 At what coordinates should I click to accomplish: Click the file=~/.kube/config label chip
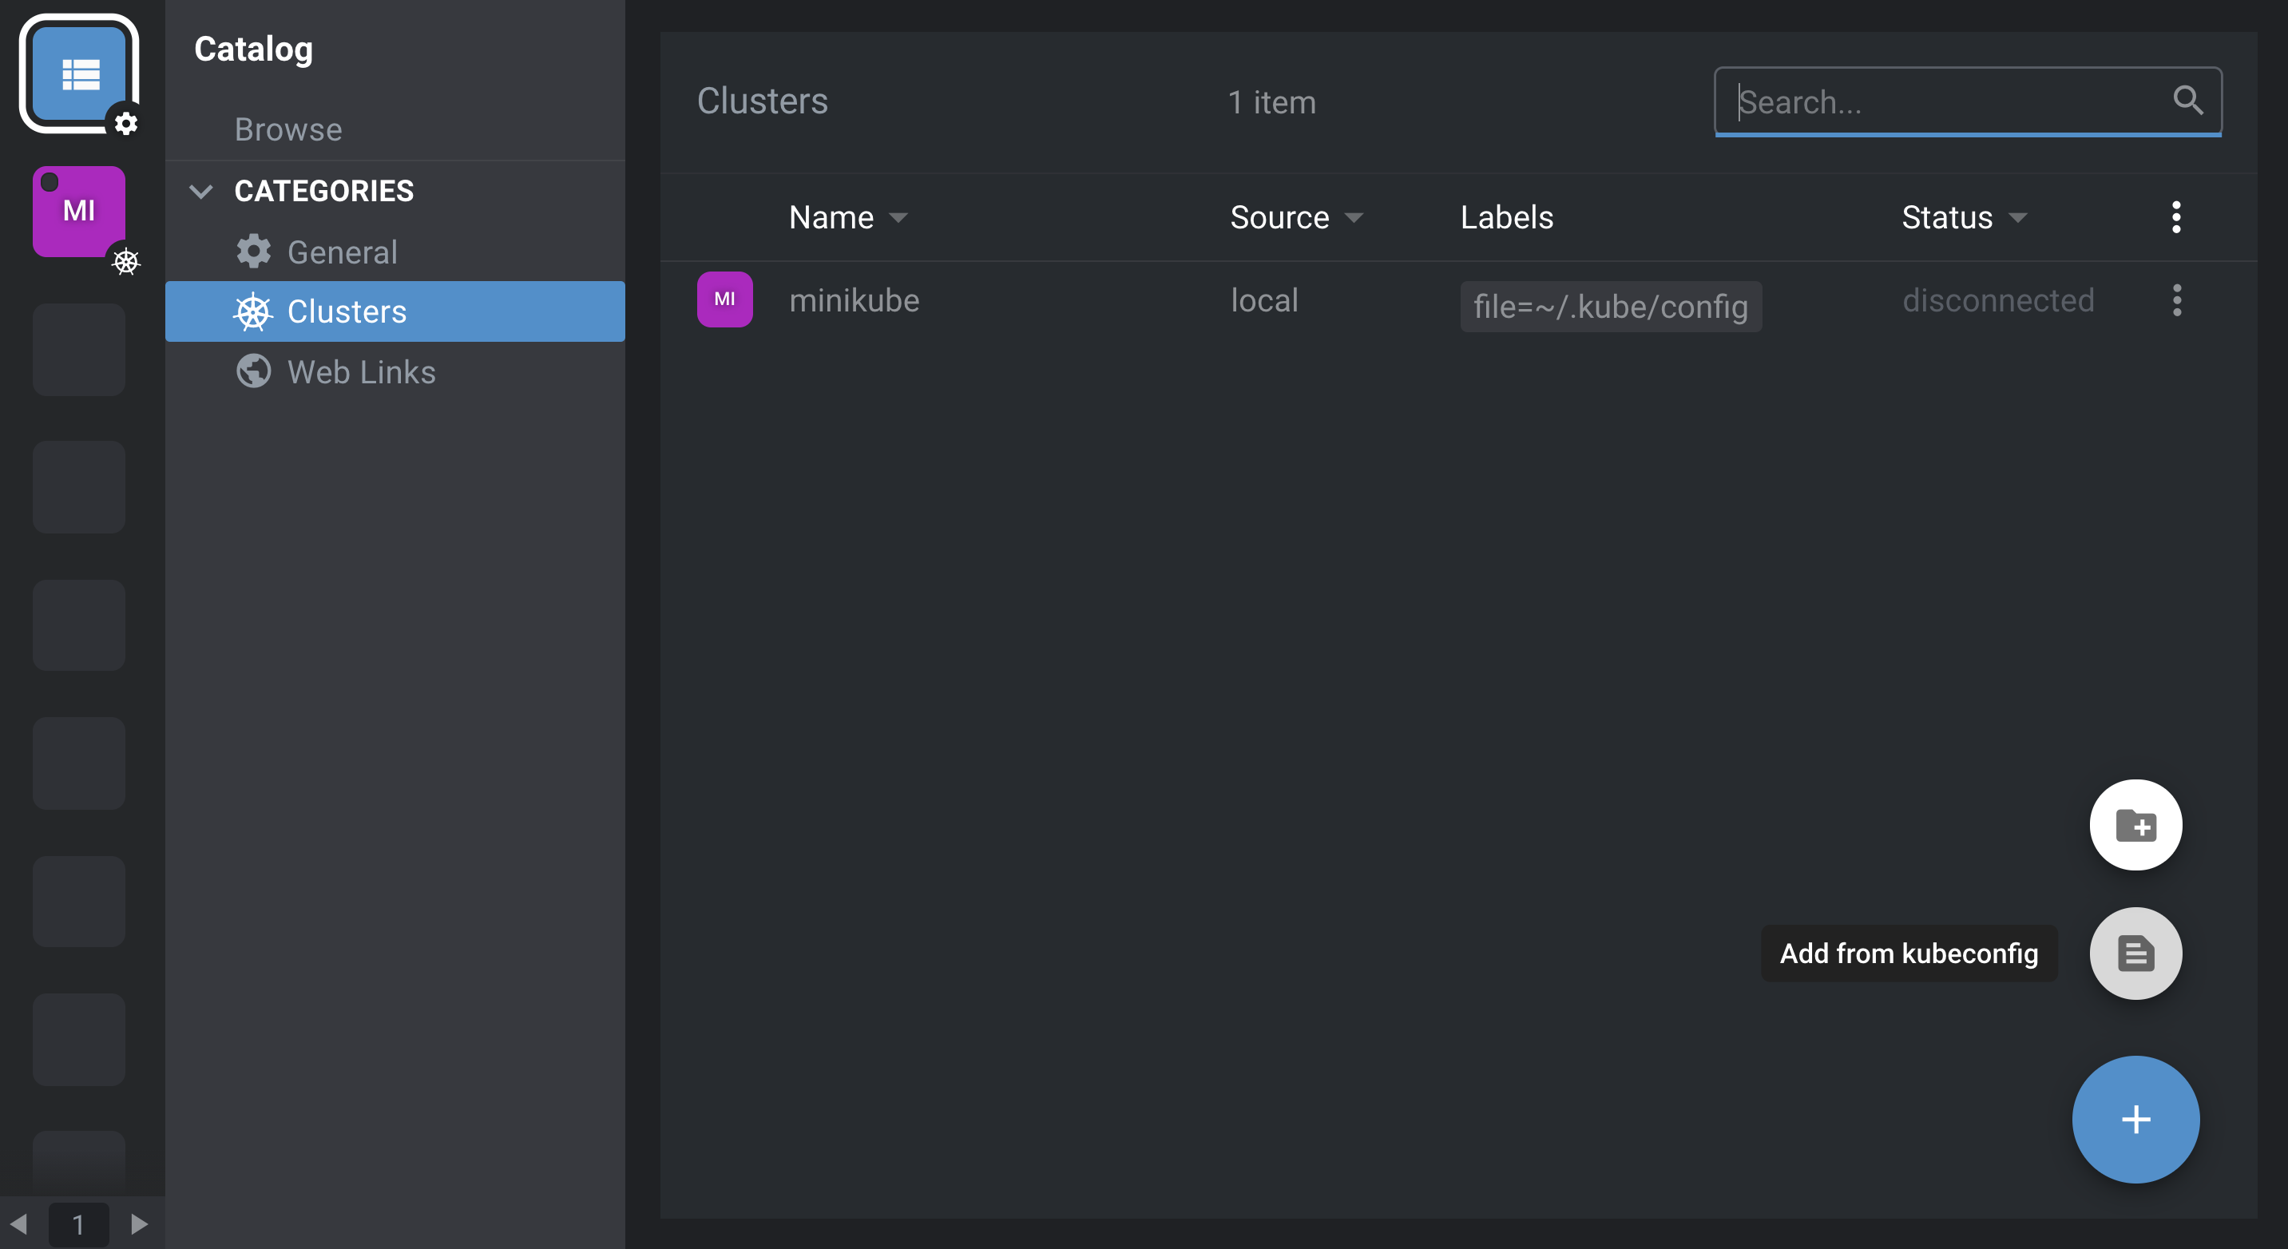click(x=1610, y=307)
